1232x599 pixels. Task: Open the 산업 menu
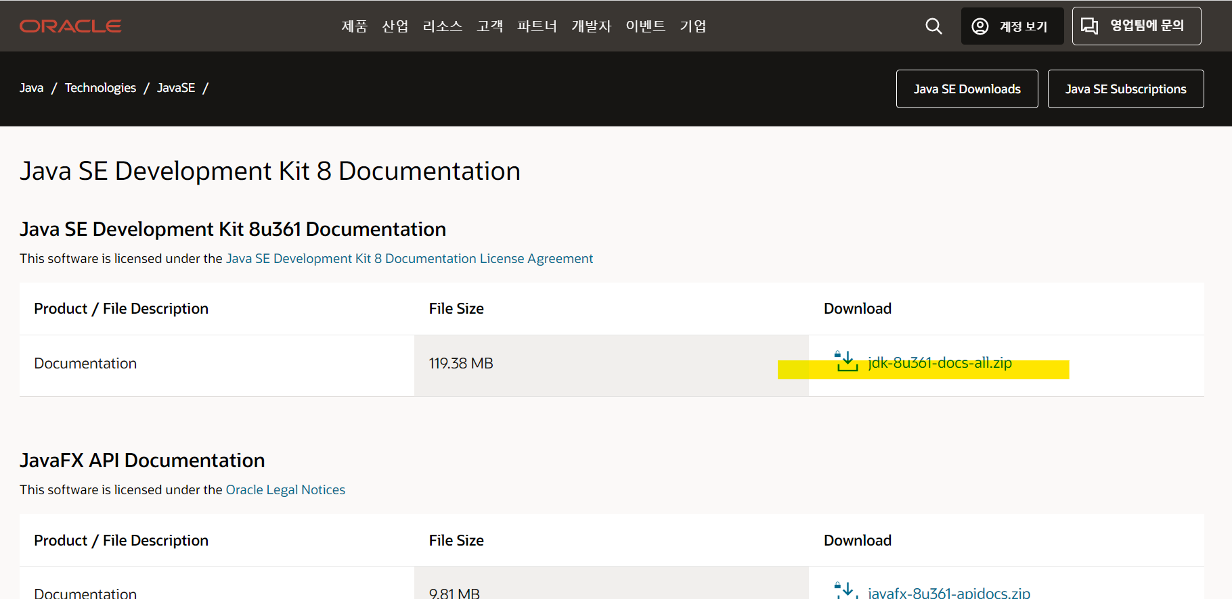tap(395, 26)
